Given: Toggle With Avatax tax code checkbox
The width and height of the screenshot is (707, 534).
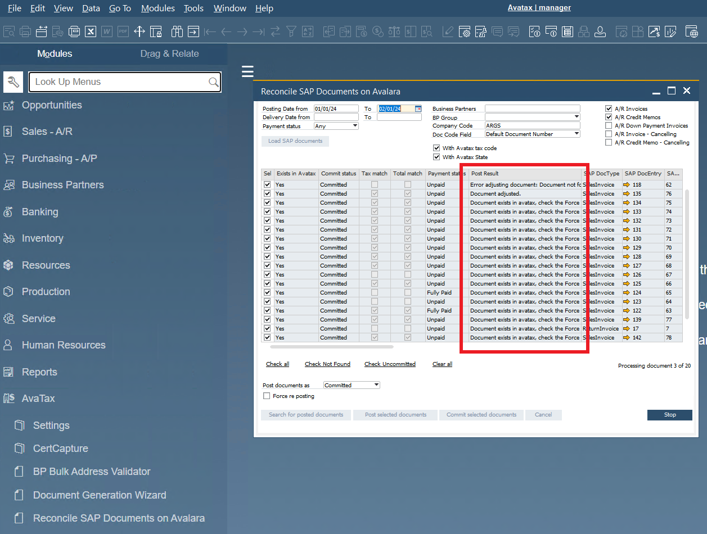Looking at the screenshot, I should tap(436, 148).
